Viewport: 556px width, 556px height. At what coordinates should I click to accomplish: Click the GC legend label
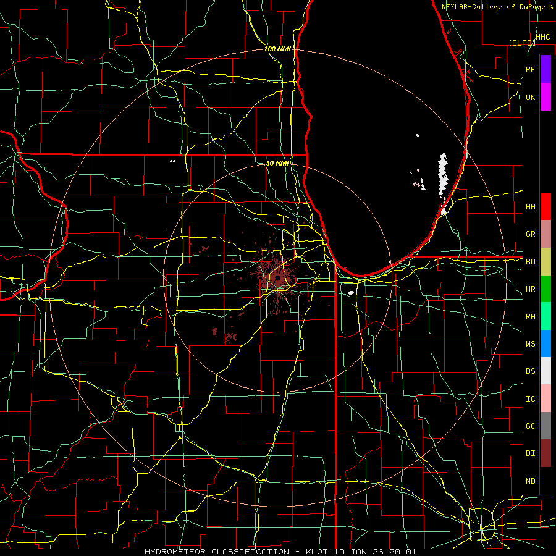[x=530, y=426]
